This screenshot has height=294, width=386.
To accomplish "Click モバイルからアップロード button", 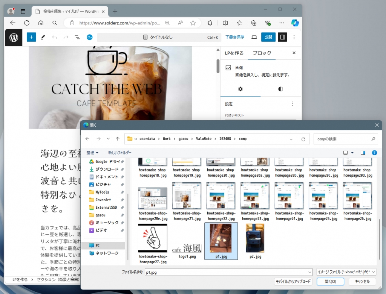I will 293,282.
